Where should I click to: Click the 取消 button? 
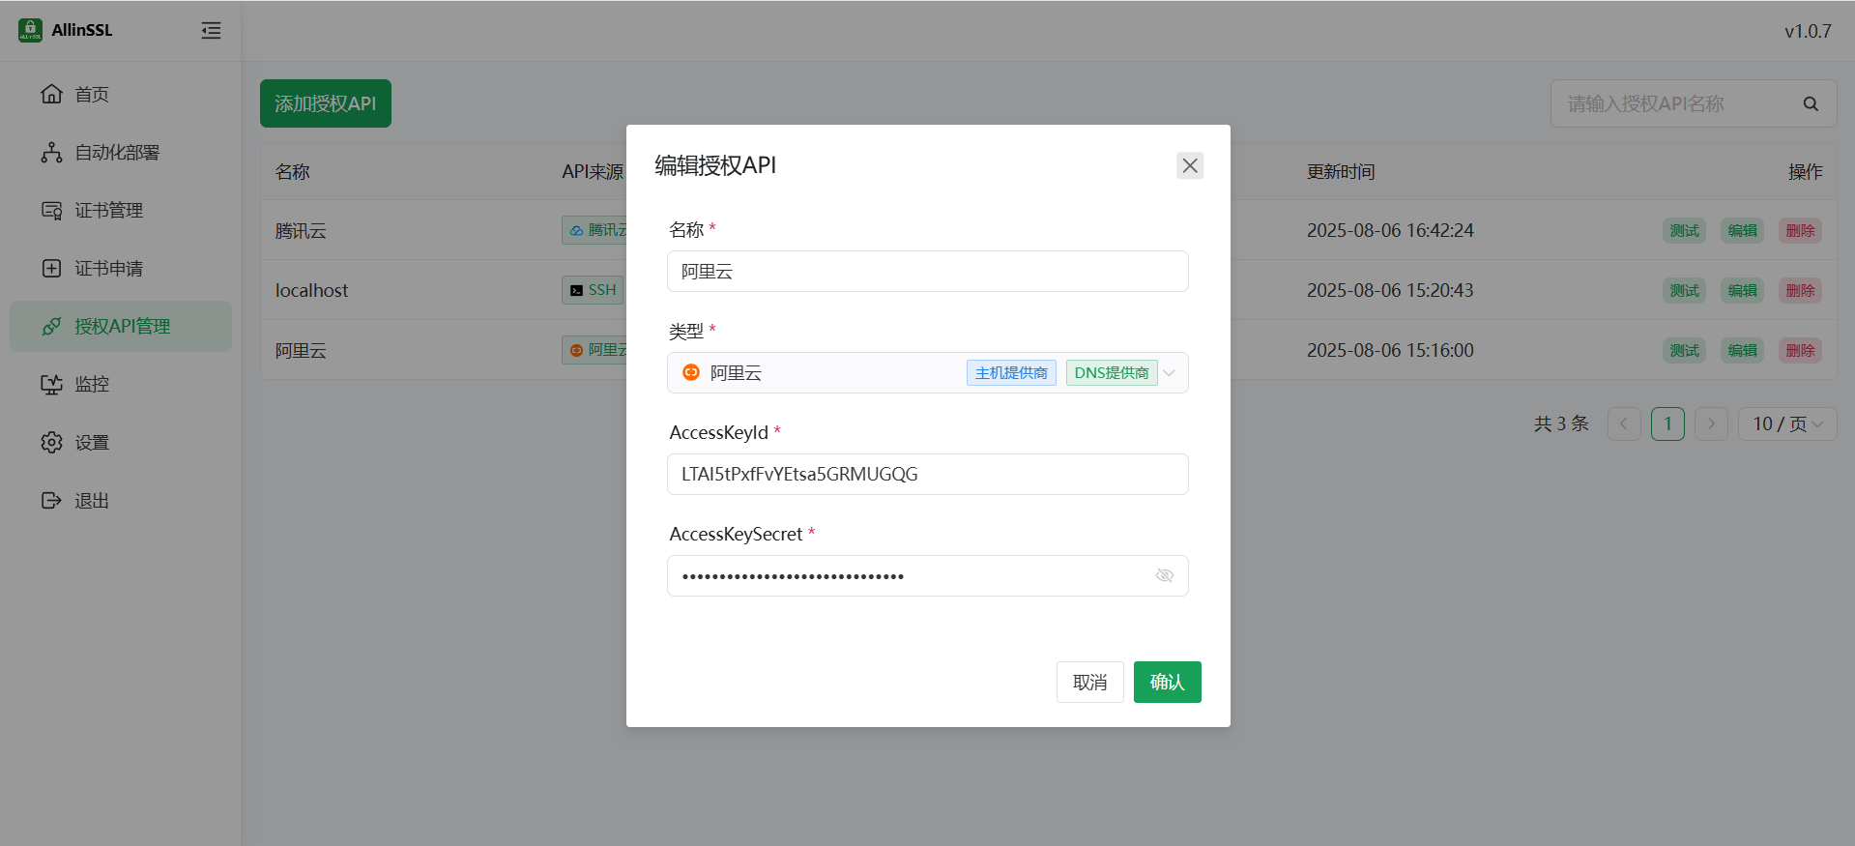click(x=1089, y=682)
